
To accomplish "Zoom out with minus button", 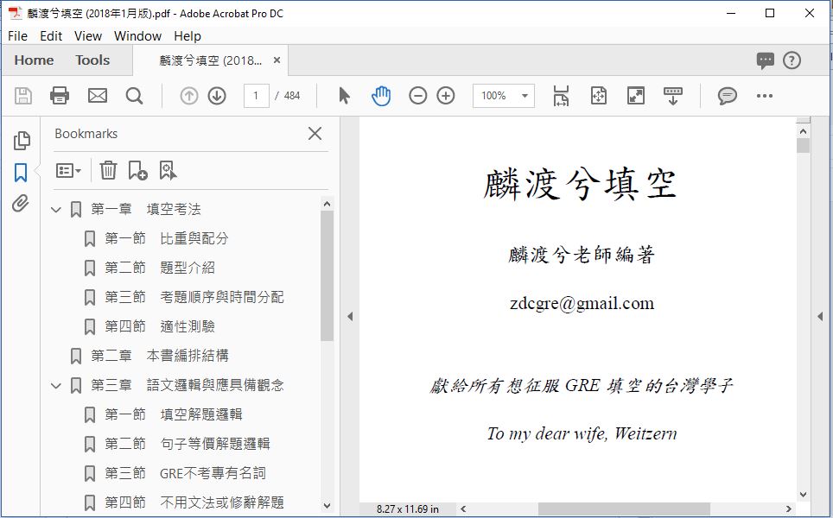I will (x=418, y=96).
